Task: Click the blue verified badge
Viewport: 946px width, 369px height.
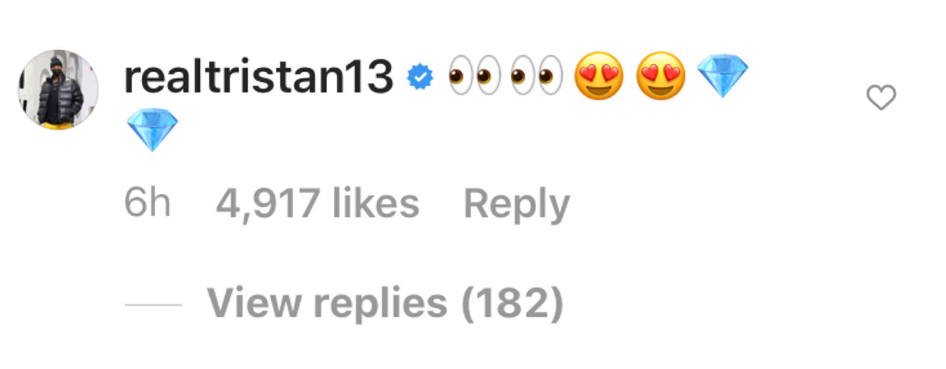Action: [420, 78]
